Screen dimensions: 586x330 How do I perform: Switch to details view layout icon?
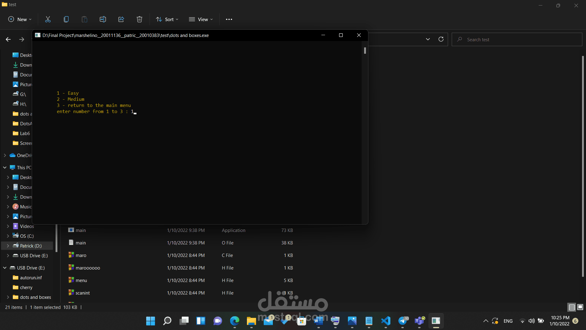point(572,307)
